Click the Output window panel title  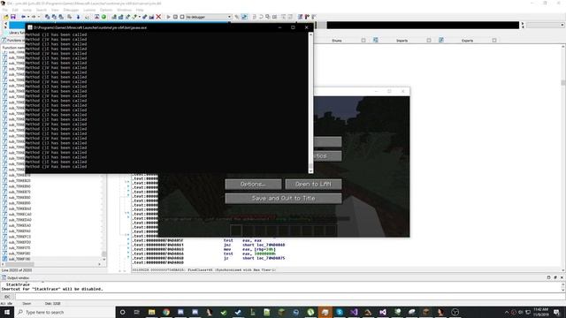[x=18, y=278]
